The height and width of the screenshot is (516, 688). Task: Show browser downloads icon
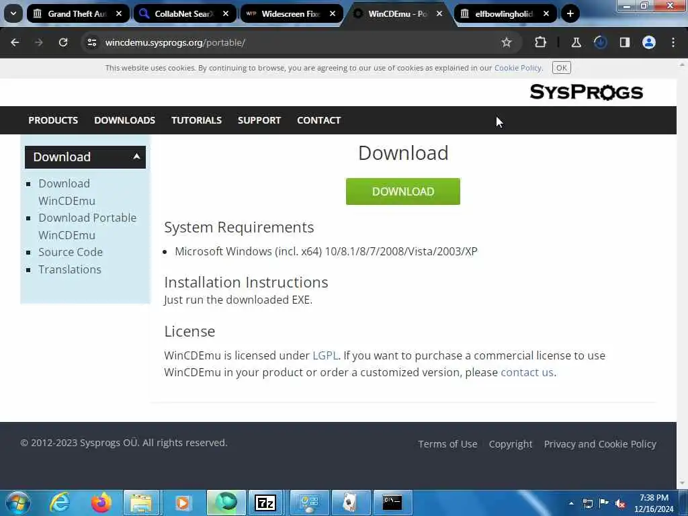click(600, 42)
